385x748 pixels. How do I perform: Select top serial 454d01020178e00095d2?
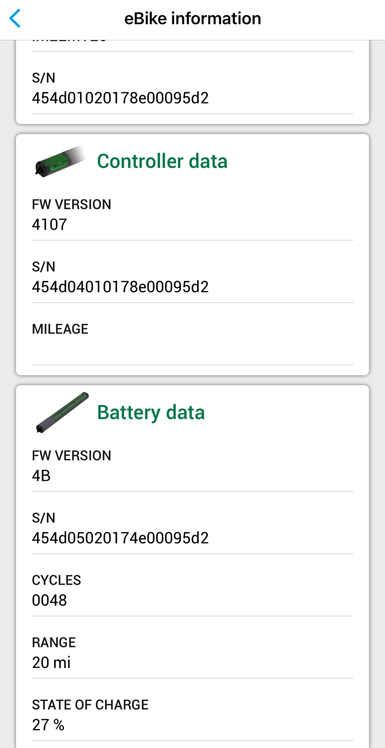[x=121, y=98]
